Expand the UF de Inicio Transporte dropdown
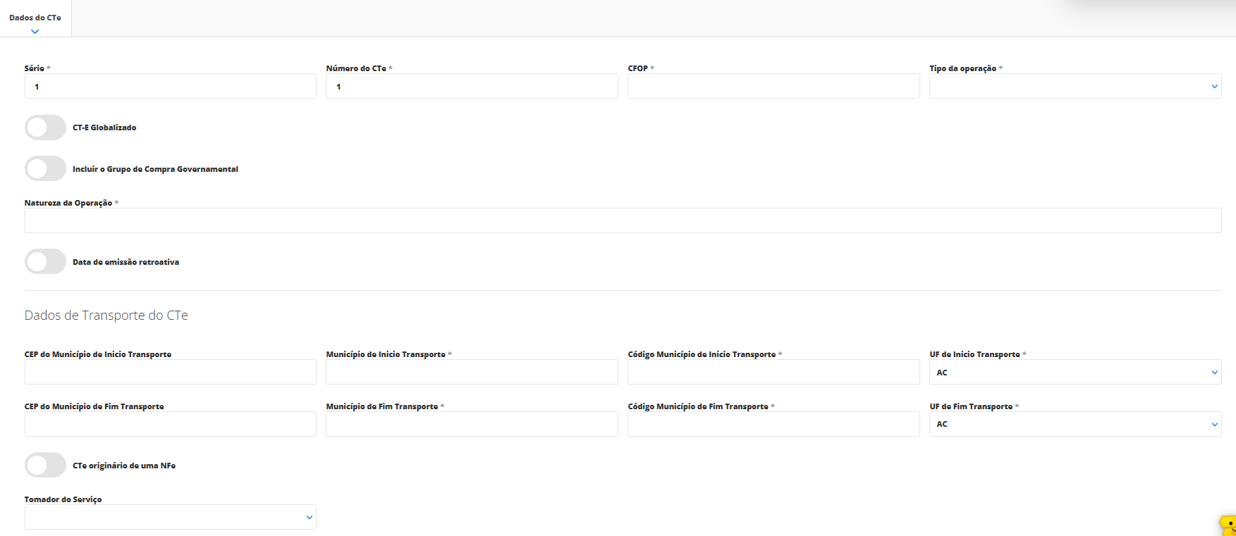This screenshot has height=536, width=1236. [1075, 373]
